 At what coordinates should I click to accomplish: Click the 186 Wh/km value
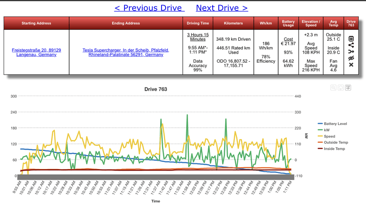(x=266, y=46)
